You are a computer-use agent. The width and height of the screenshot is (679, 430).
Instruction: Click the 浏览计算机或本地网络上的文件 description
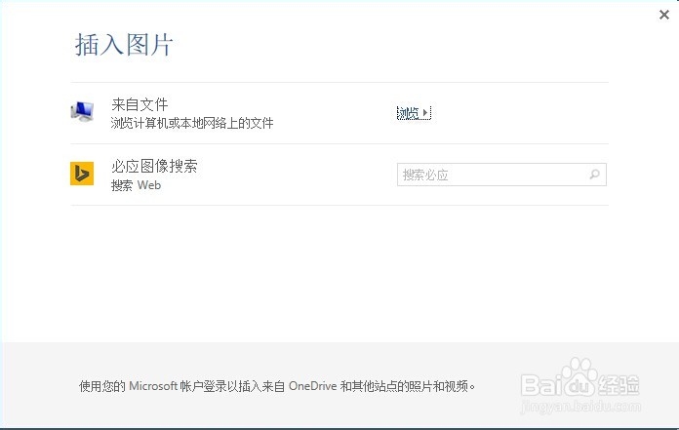(192, 124)
